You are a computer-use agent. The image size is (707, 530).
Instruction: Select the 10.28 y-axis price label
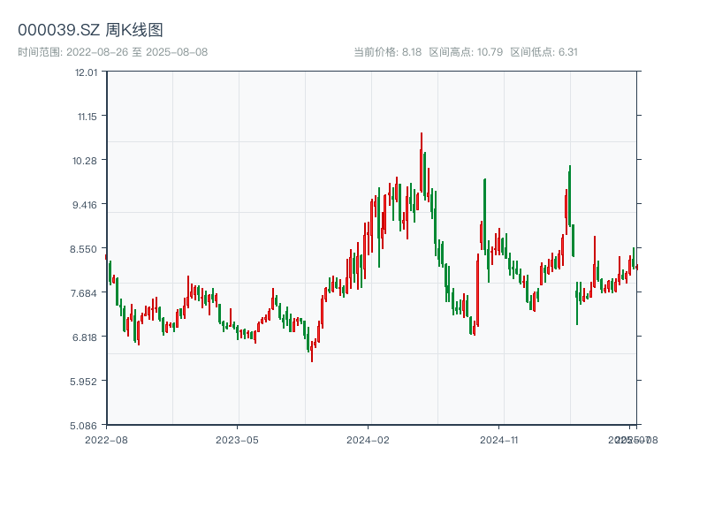(x=86, y=161)
